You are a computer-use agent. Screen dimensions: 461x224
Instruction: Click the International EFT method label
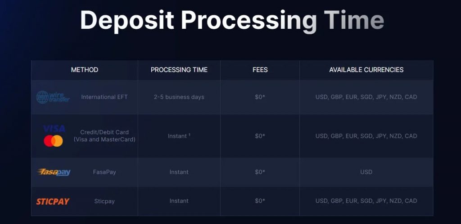coord(104,97)
